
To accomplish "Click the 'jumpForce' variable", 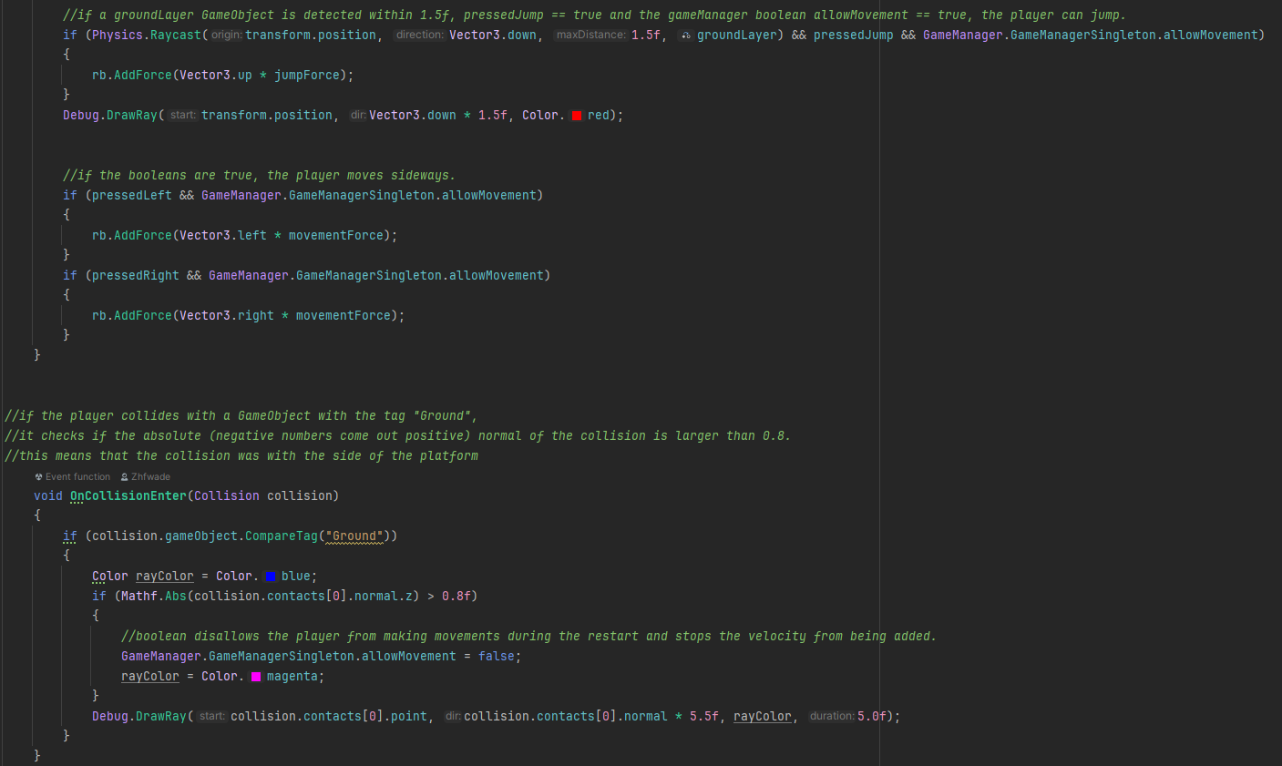I will click(307, 75).
